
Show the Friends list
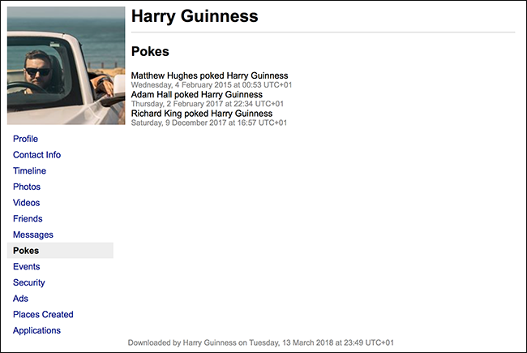pyautogui.click(x=28, y=219)
